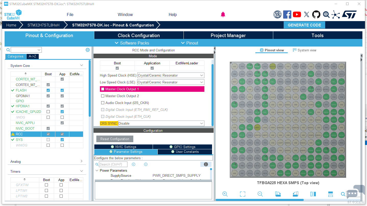Image resolution: width=367 pixels, height=206 pixels.
Task: Enable Audio Clock Input (I2S_CKIN)
Action: point(103,103)
